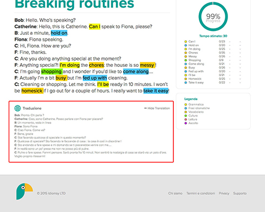Click translation line starting 'Catherine: Ciao'
Image resolution: width=265 pixels, height=212 pixels.
(59, 119)
